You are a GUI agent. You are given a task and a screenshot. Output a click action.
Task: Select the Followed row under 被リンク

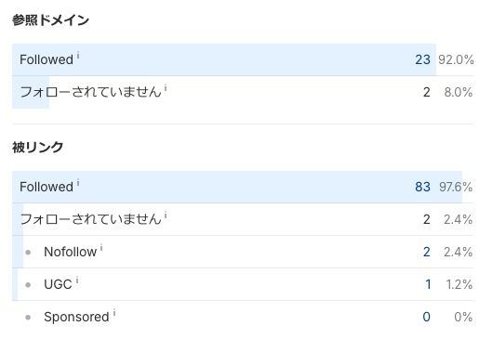point(243,187)
